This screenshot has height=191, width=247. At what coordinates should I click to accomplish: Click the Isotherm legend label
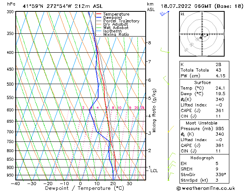(x=112, y=31)
